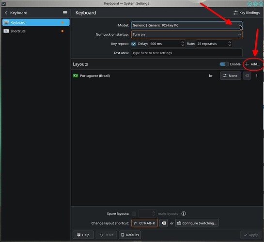
Task: Increase the key repeat Delay value
Action: tap(183, 42)
